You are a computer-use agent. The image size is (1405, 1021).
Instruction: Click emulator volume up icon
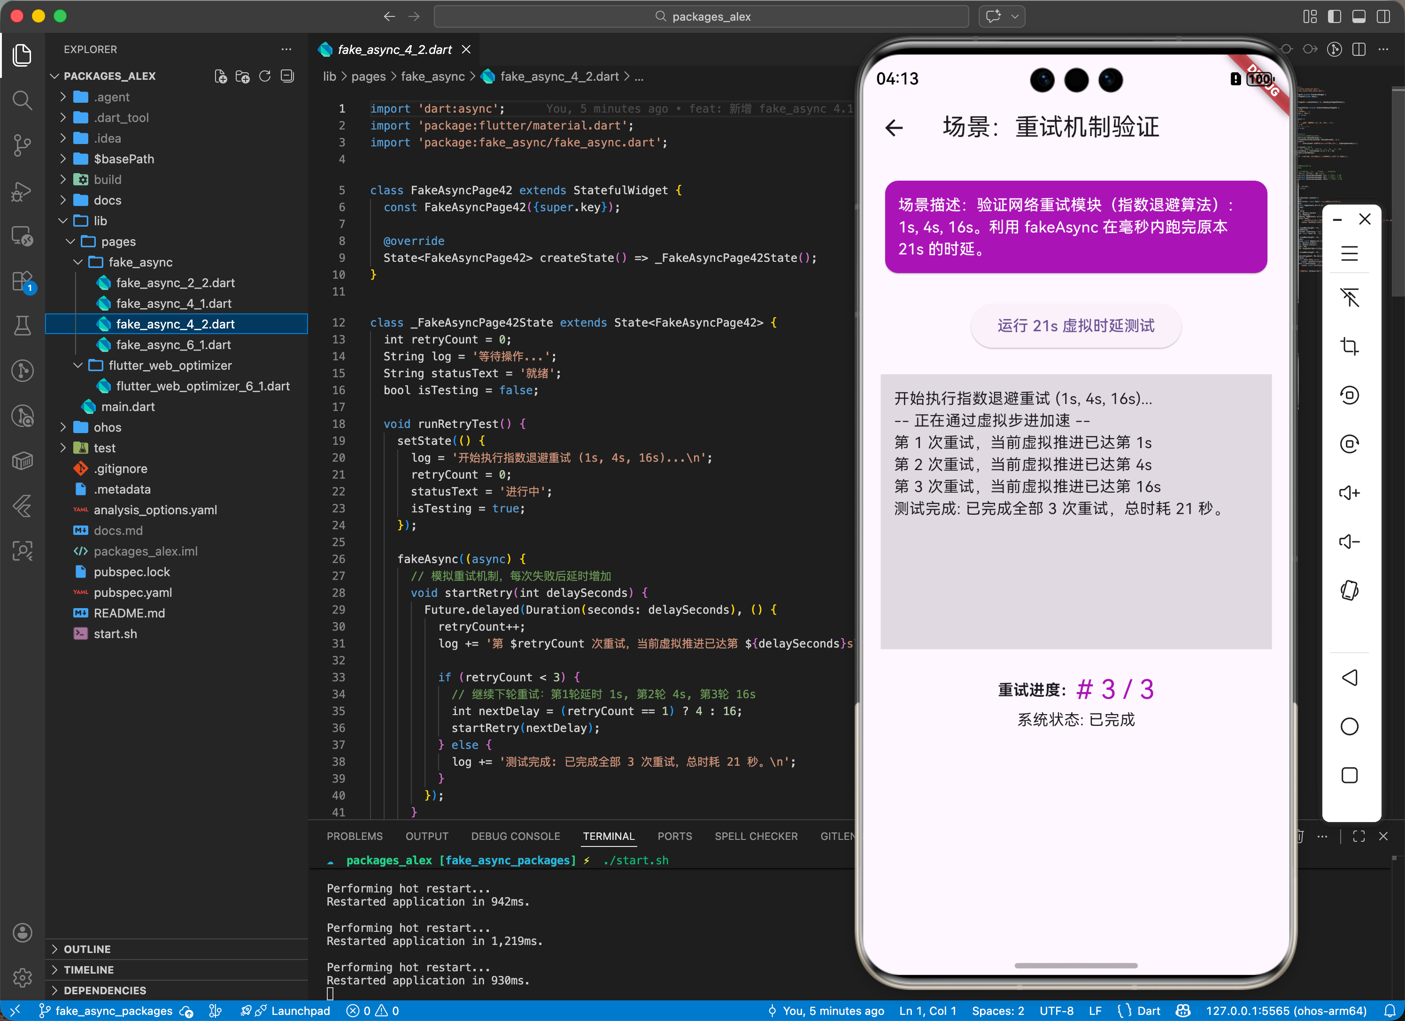pos(1349,493)
